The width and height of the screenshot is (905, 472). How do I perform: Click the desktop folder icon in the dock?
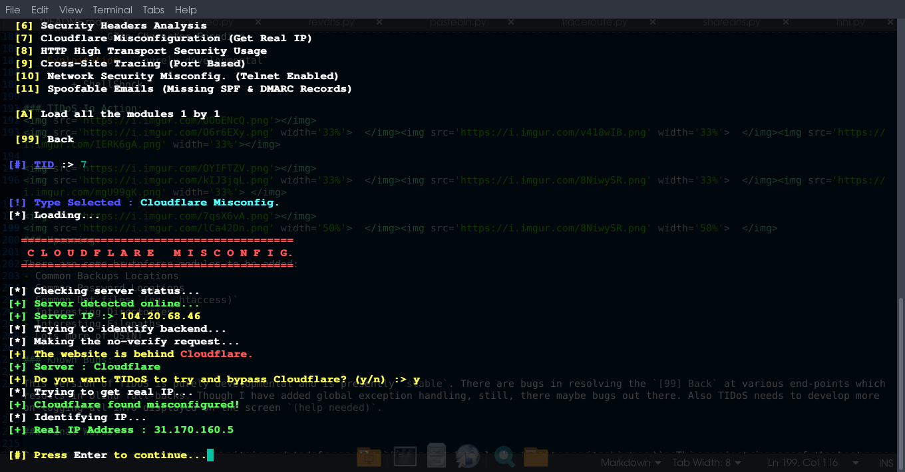click(x=368, y=456)
